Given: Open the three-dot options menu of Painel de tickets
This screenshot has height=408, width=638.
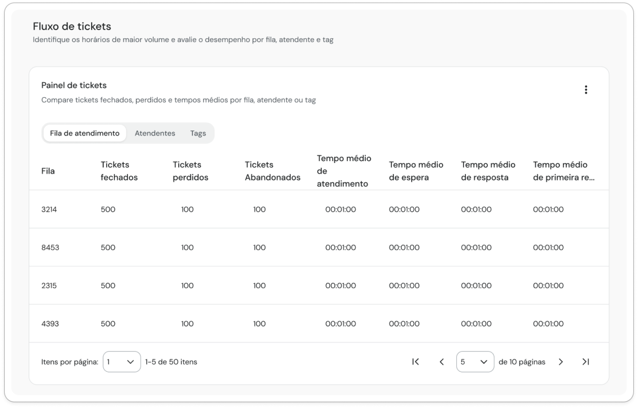Looking at the screenshot, I should 586,90.
